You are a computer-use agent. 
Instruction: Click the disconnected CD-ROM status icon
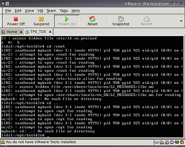[162, 142]
